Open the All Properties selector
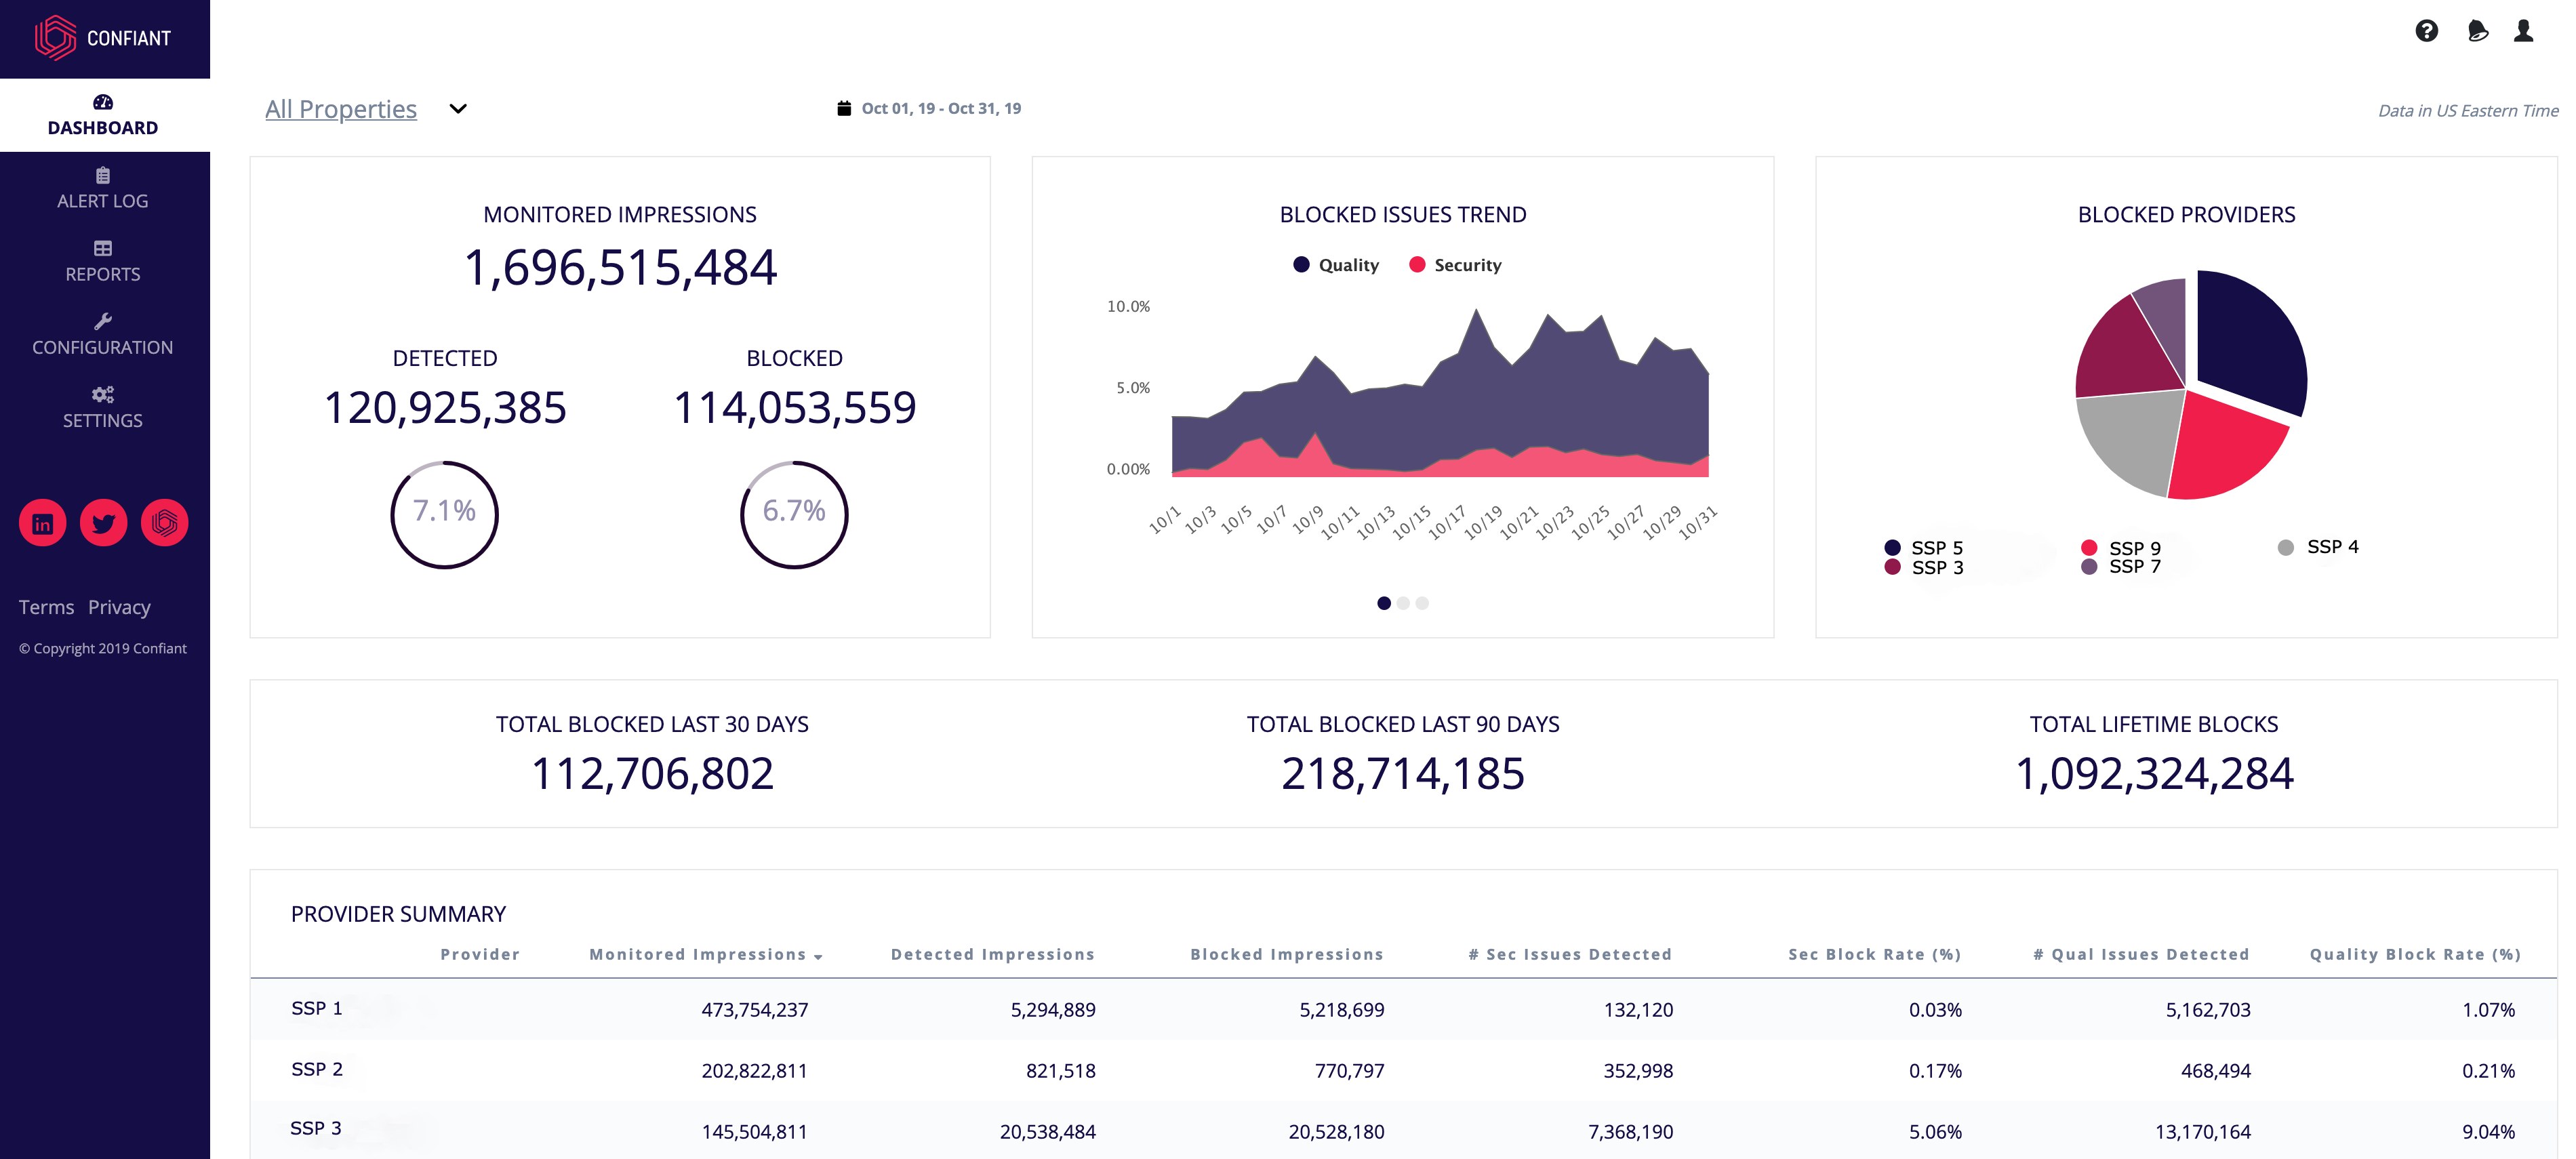2576x1159 pixels. tap(341, 109)
